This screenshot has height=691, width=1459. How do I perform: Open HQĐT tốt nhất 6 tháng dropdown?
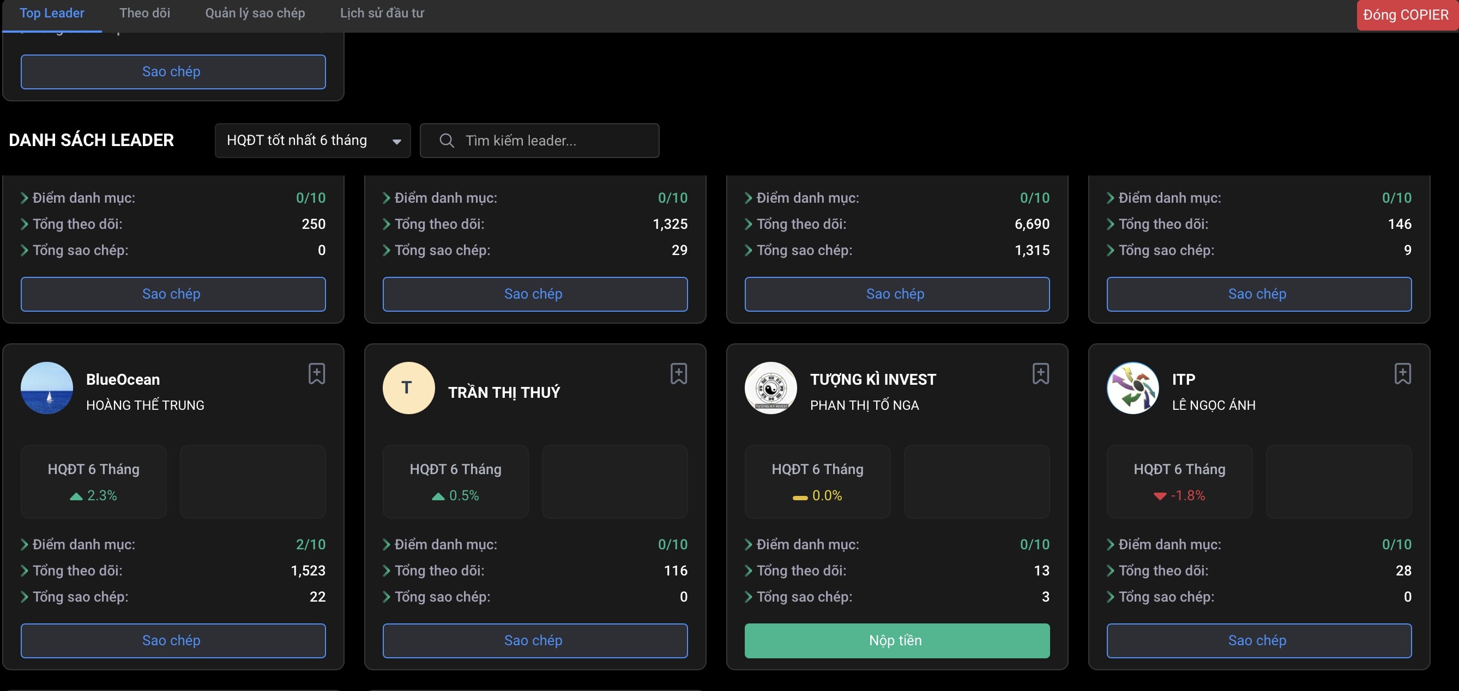point(312,141)
